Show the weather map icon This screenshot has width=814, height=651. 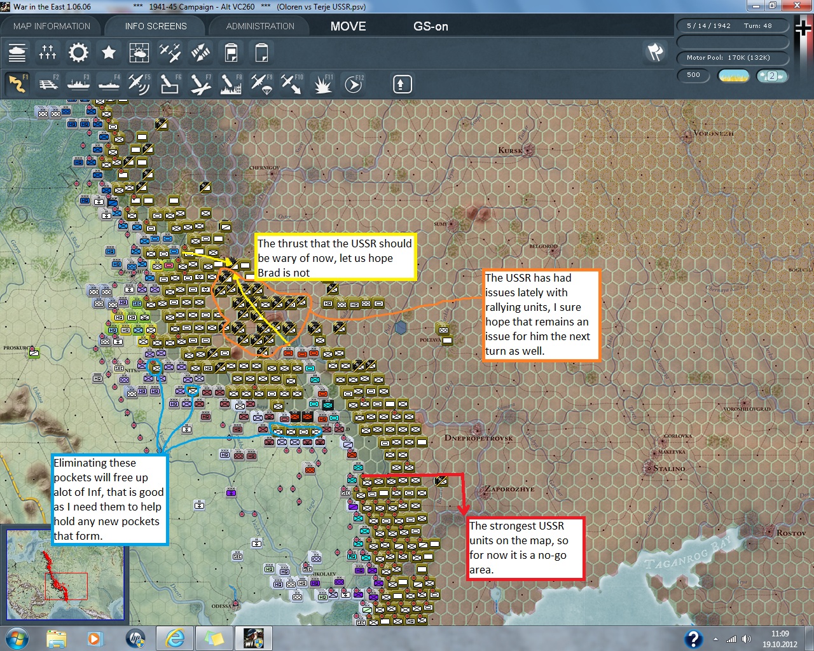pos(139,53)
